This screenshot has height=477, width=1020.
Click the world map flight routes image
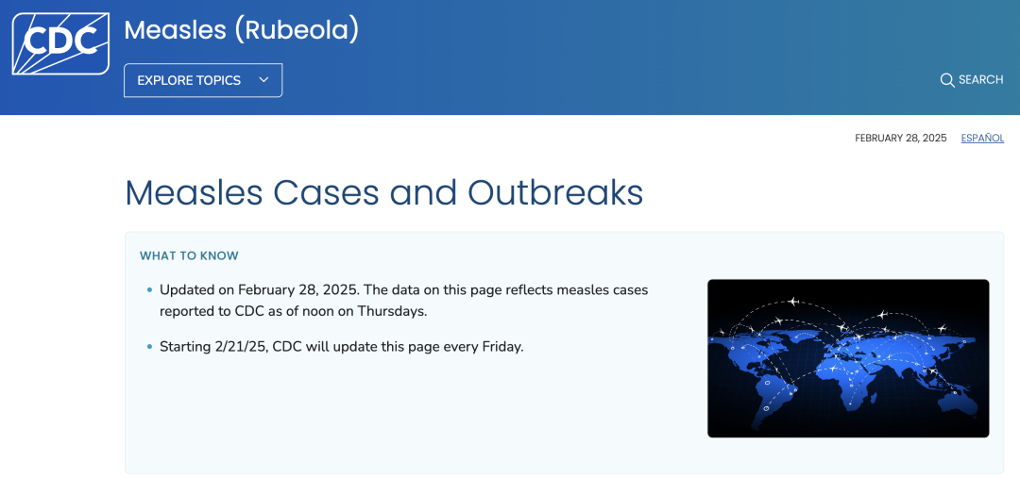848,358
